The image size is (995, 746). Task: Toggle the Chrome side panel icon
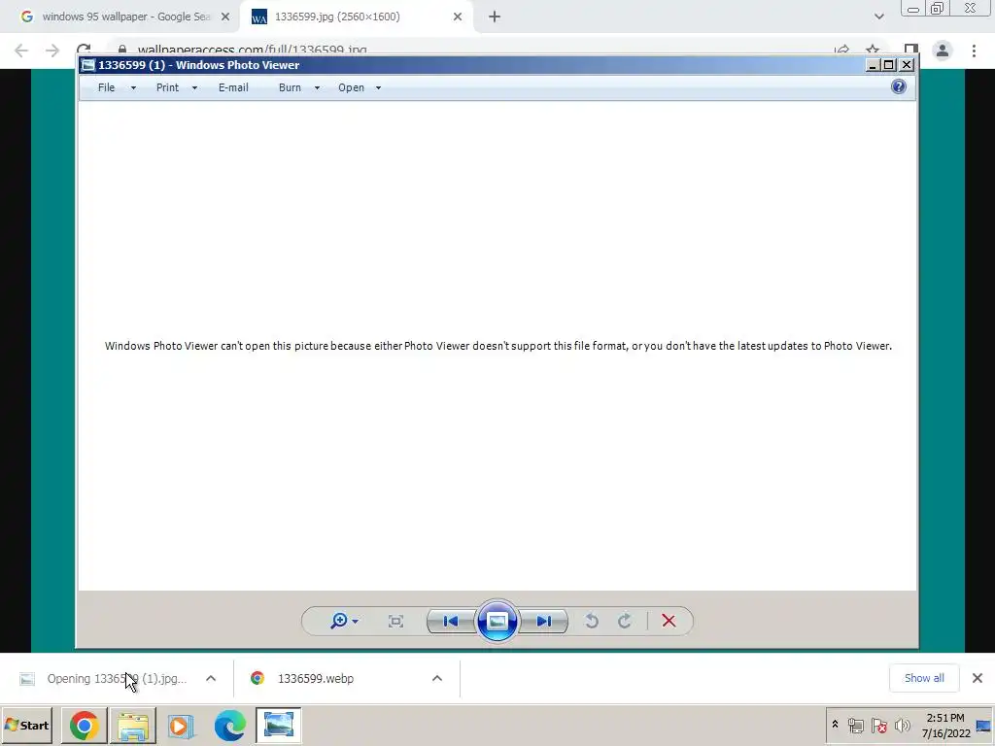pos(910,50)
